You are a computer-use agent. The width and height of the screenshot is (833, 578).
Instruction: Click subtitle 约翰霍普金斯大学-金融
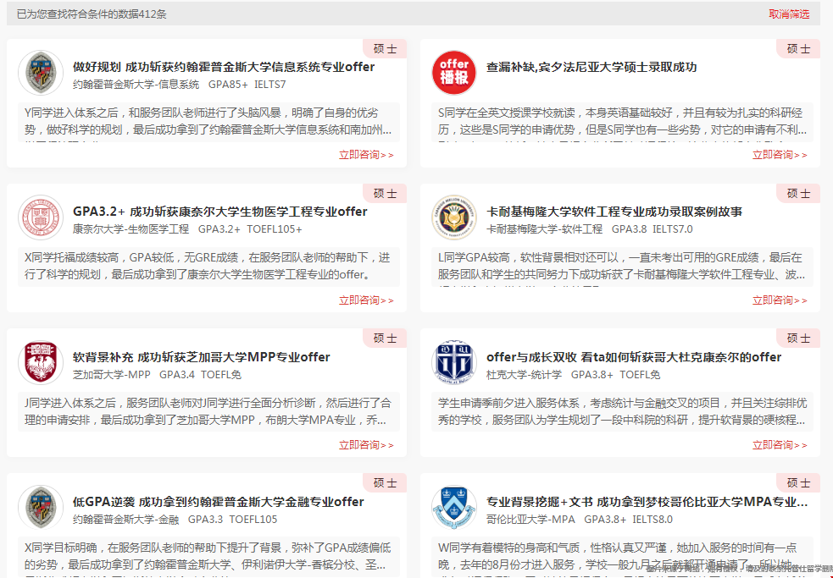tap(126, 520)
